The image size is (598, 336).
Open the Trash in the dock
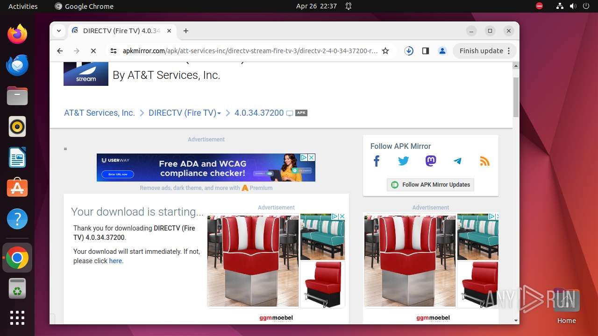(x=17, y=289)
